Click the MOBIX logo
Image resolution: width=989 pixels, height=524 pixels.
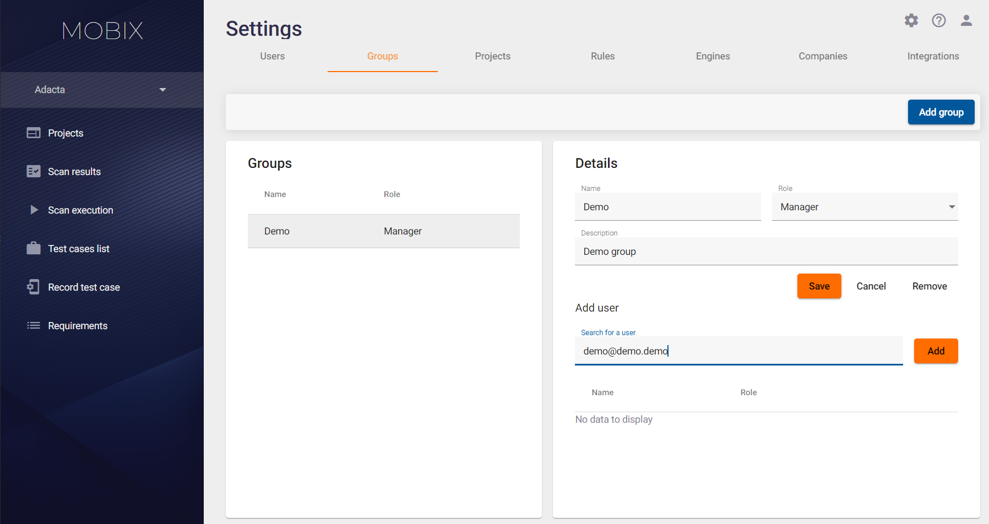pos(102,30)
